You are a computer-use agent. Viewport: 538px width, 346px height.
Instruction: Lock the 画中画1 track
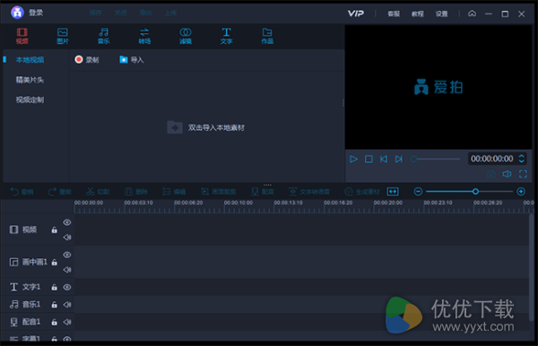pyautogui.click(x=54, y=263)
